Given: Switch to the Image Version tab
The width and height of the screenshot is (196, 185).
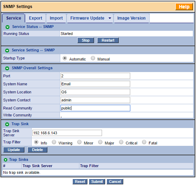Looking at the screenshot, I should click(x=131, y=18).
